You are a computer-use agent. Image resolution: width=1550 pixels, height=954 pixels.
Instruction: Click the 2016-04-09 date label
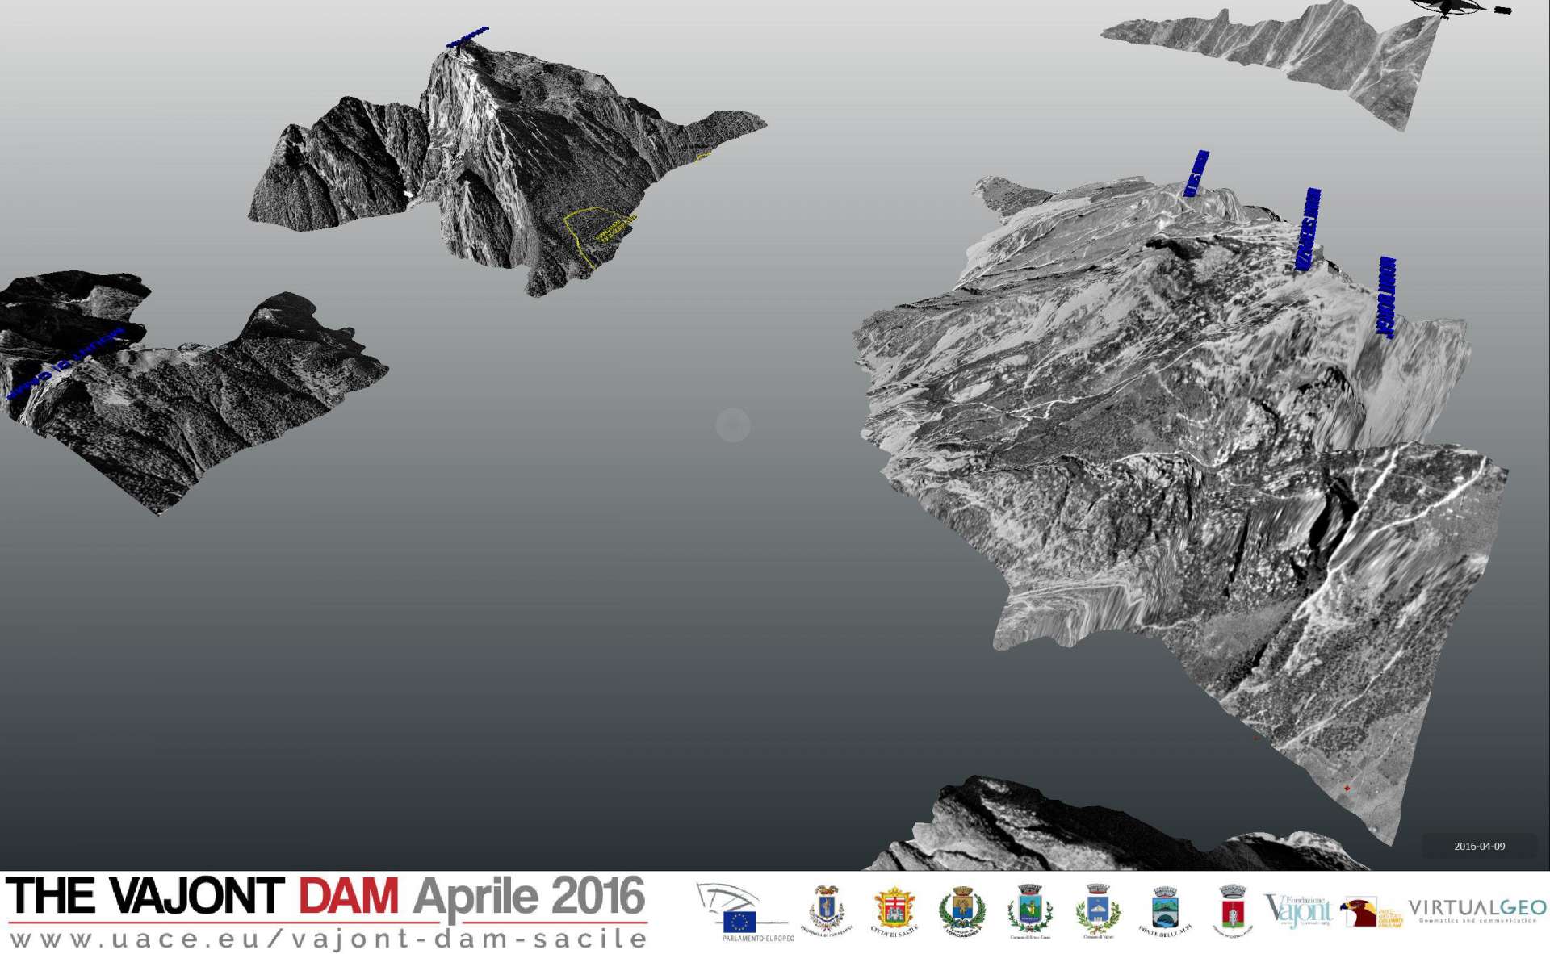coord(1479,846)
